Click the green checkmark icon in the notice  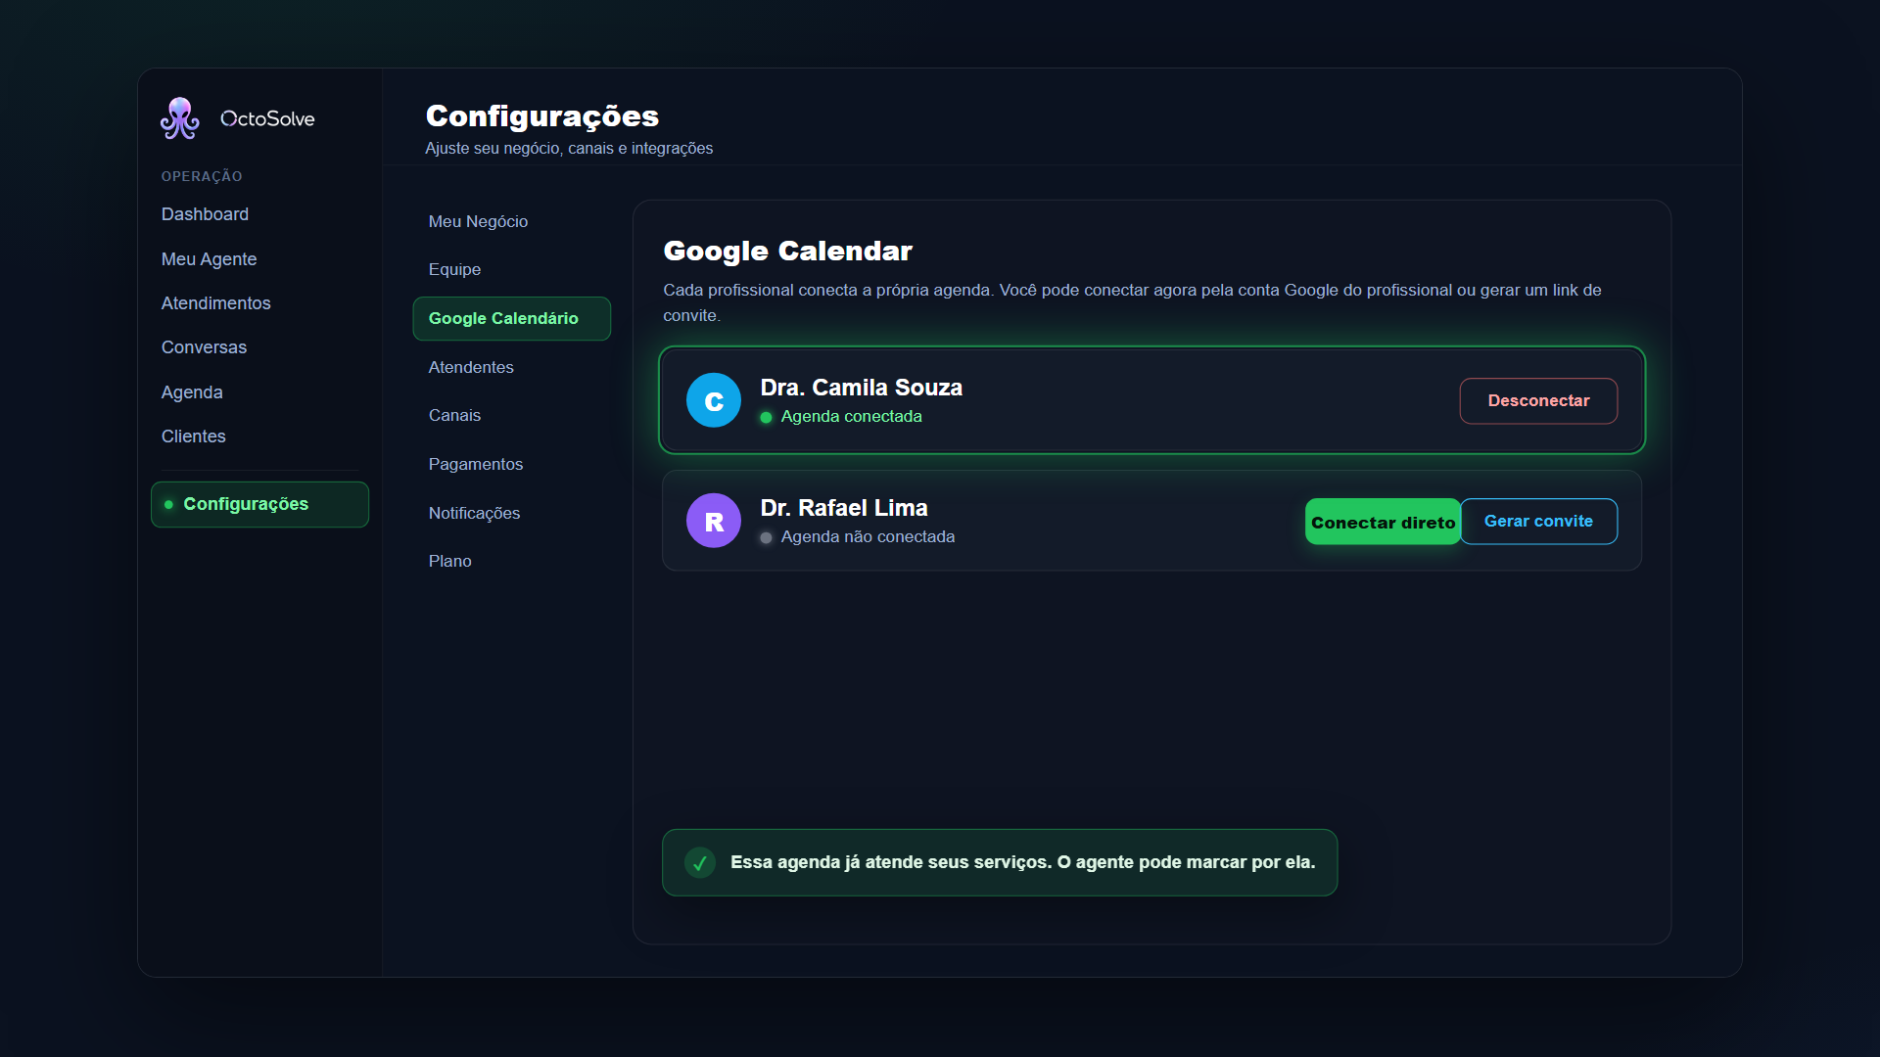tap(700, 862)
